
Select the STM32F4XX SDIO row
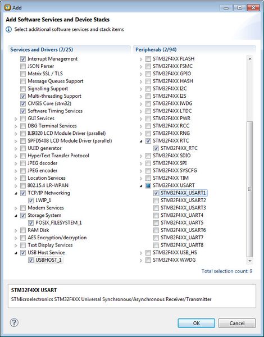pyautogui.click(x=172, y=156)
